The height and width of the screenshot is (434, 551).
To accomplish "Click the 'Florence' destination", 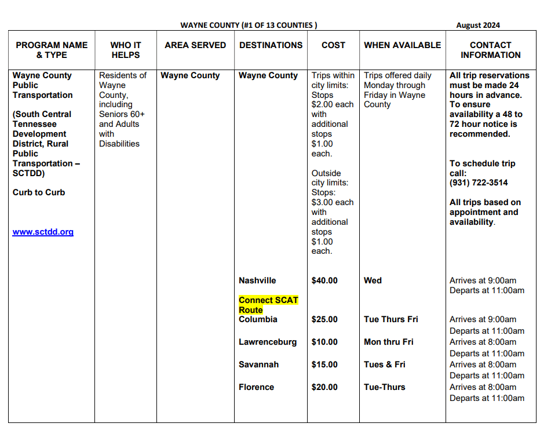I will [256, 387].
